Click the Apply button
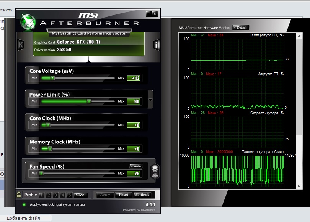Image resolution: width=310 pixels, height=222 pixels. pos(105,195)
